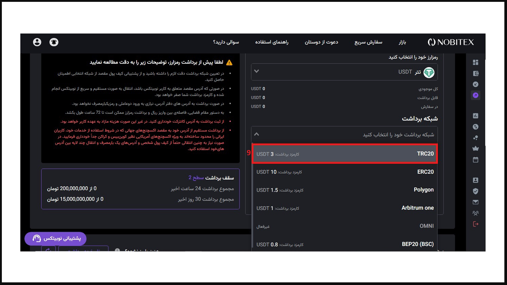Screen dimensions: 507x285
Task: Click the yellow warning triangle icon
Action: tap(229, 63)
